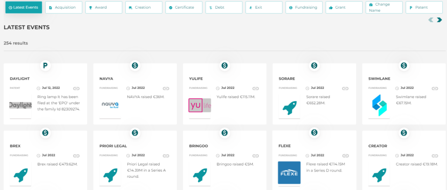Copy link icon on Daylight card

point(76,88)
